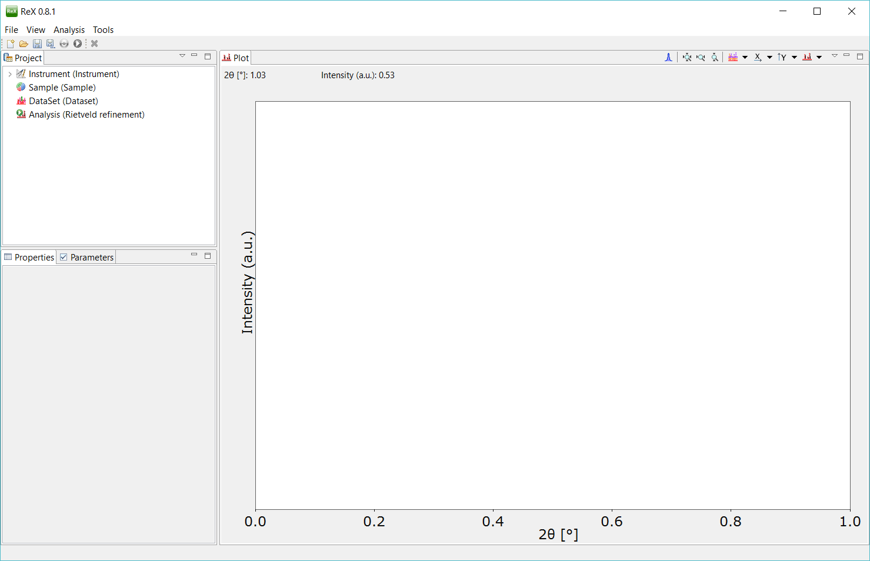Maximize the Plot panel
The image size is (870, 561).
pos(860,56)
